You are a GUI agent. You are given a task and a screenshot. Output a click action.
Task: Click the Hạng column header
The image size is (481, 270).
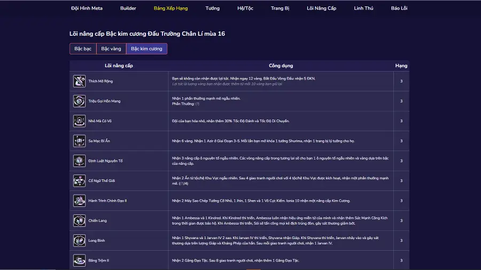click(401, 66)
